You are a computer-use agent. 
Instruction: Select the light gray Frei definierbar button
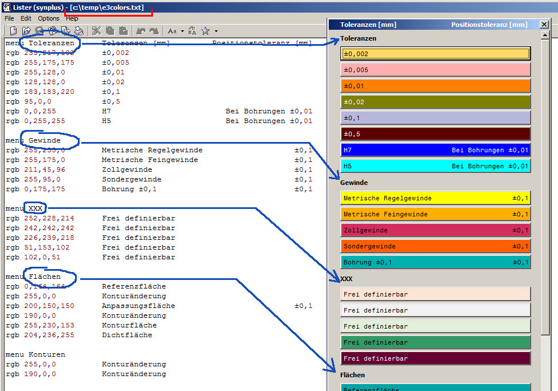pyautogui.click(x=435, y=310)
